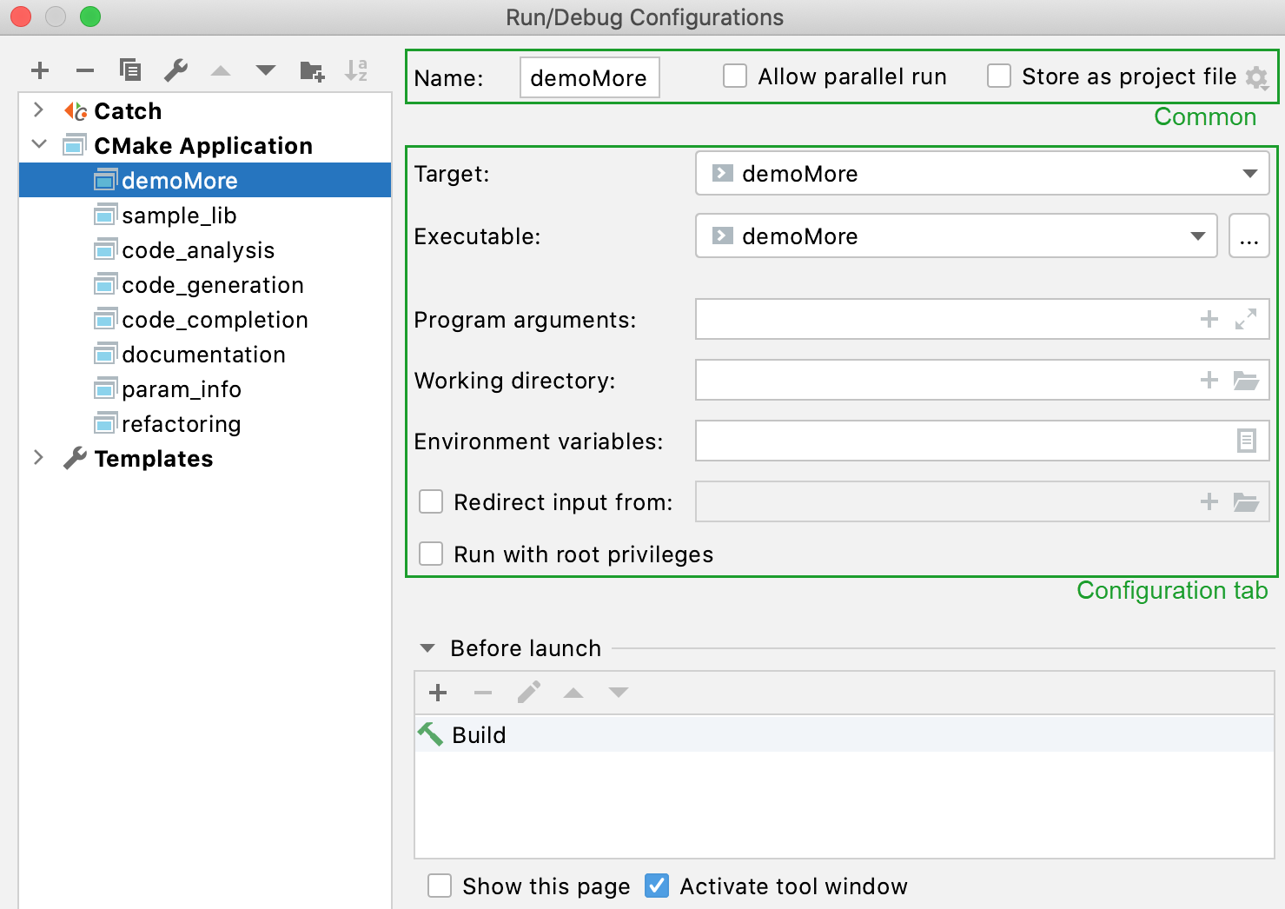
Task: Create a new folder for configurations
Action: (x=311, y=70)
